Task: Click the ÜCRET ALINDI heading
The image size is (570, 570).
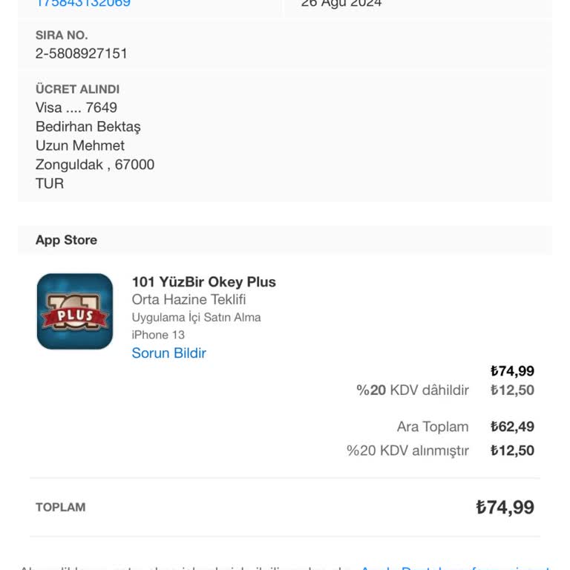Action: coord(77,89)
